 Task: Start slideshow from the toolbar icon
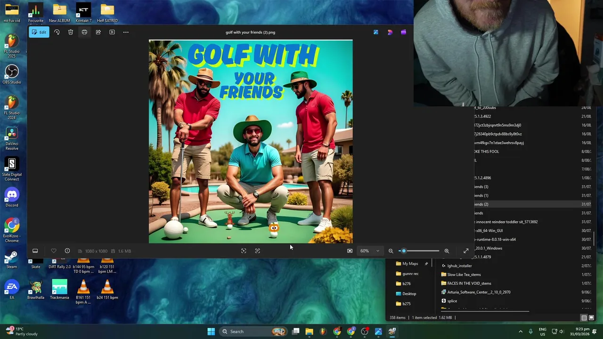coord(112,32)
